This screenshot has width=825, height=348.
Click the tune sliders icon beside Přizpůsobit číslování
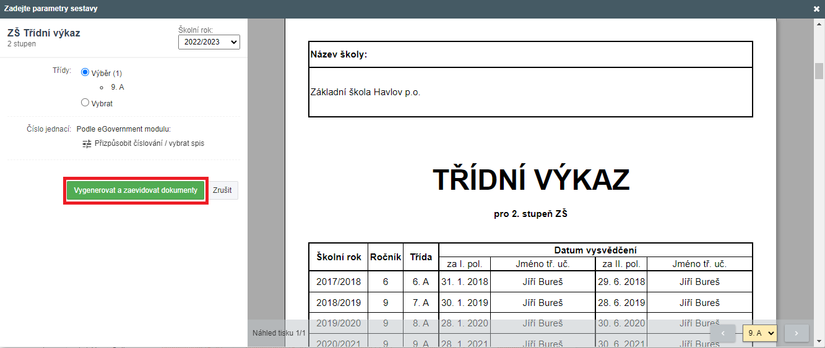pos(87,143)
